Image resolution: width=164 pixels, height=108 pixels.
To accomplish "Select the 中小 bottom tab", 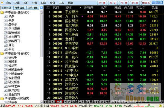I will [68, 101].
